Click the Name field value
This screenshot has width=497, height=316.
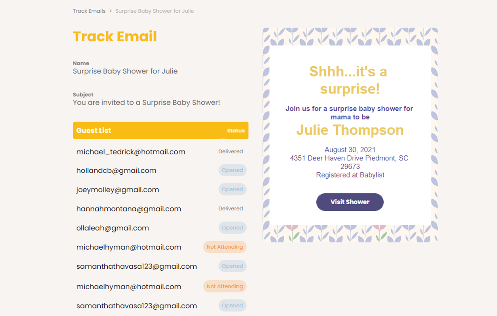125,71
